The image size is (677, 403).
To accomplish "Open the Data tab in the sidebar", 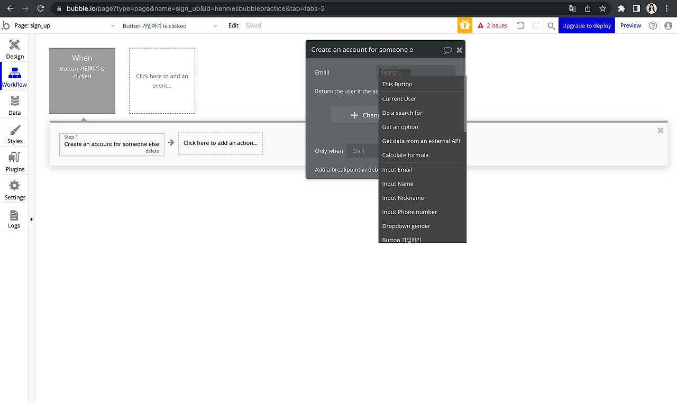I will [x=15, y=105].
